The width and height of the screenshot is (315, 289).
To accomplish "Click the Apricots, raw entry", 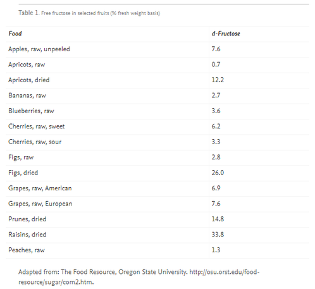I will pos(27,65).
